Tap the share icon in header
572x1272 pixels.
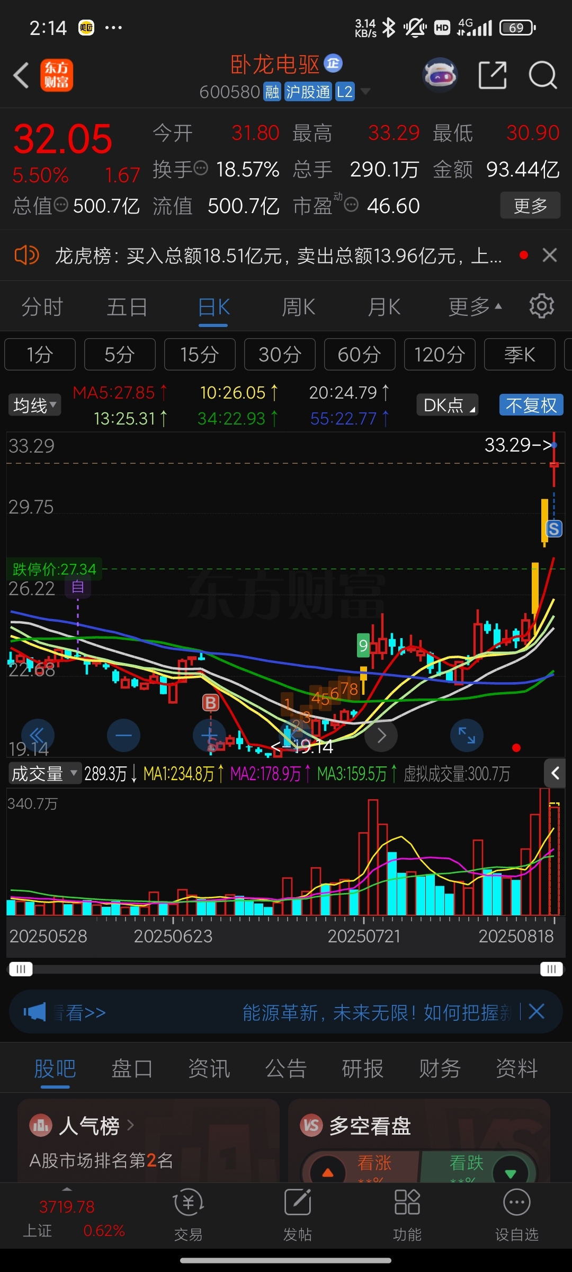pyautogui.click(x=493, y=75)
